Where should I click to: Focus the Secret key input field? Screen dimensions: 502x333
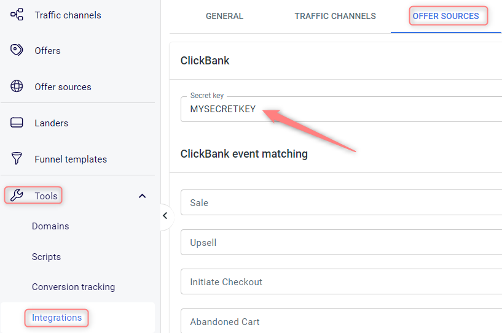click(341, 109)
